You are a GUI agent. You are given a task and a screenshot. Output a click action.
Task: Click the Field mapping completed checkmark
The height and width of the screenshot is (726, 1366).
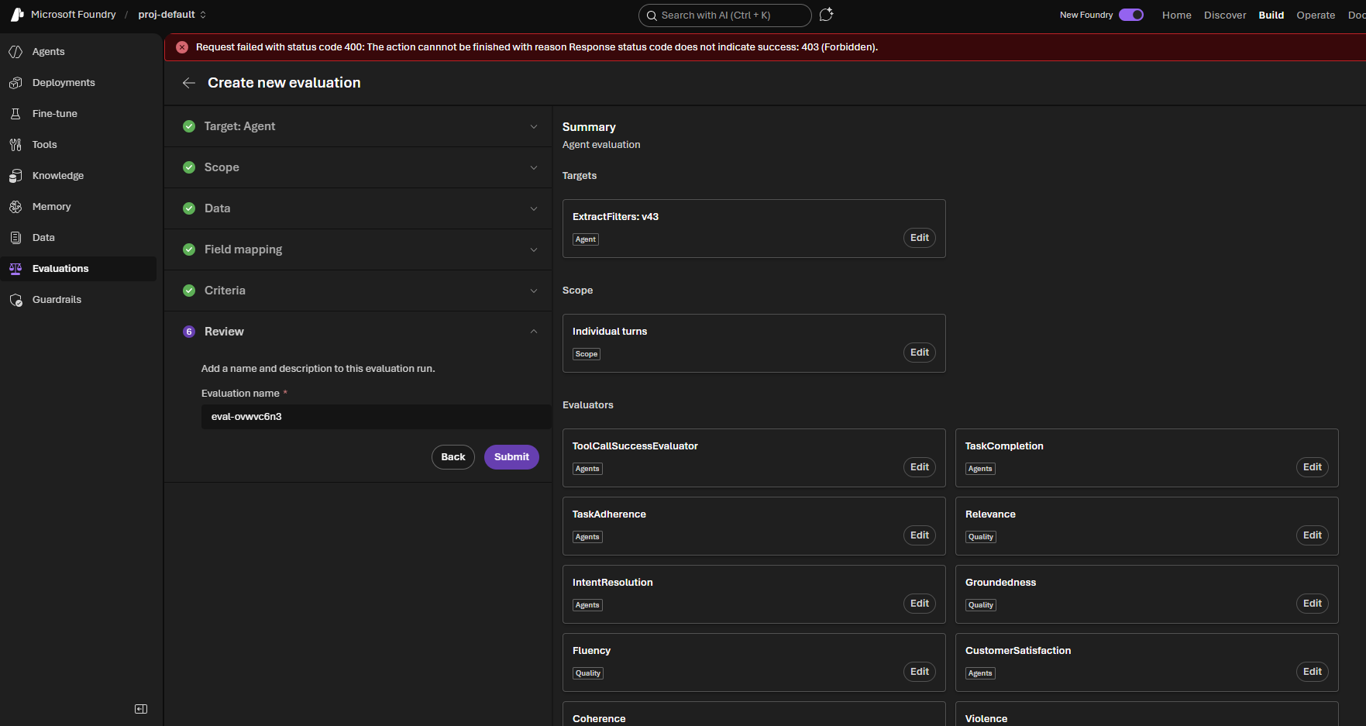click(189, 249)
